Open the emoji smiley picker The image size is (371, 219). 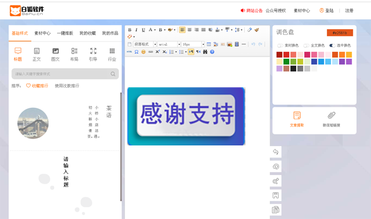pyautogui.click(x=143, y=52)
